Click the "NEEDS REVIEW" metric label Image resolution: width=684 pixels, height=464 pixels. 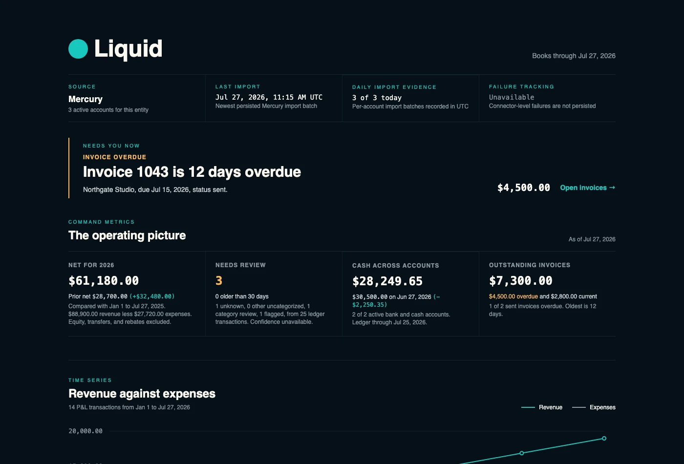(240, 265)
